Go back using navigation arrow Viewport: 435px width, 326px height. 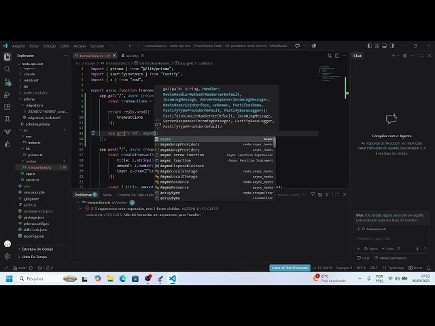[x=130, y=46]
